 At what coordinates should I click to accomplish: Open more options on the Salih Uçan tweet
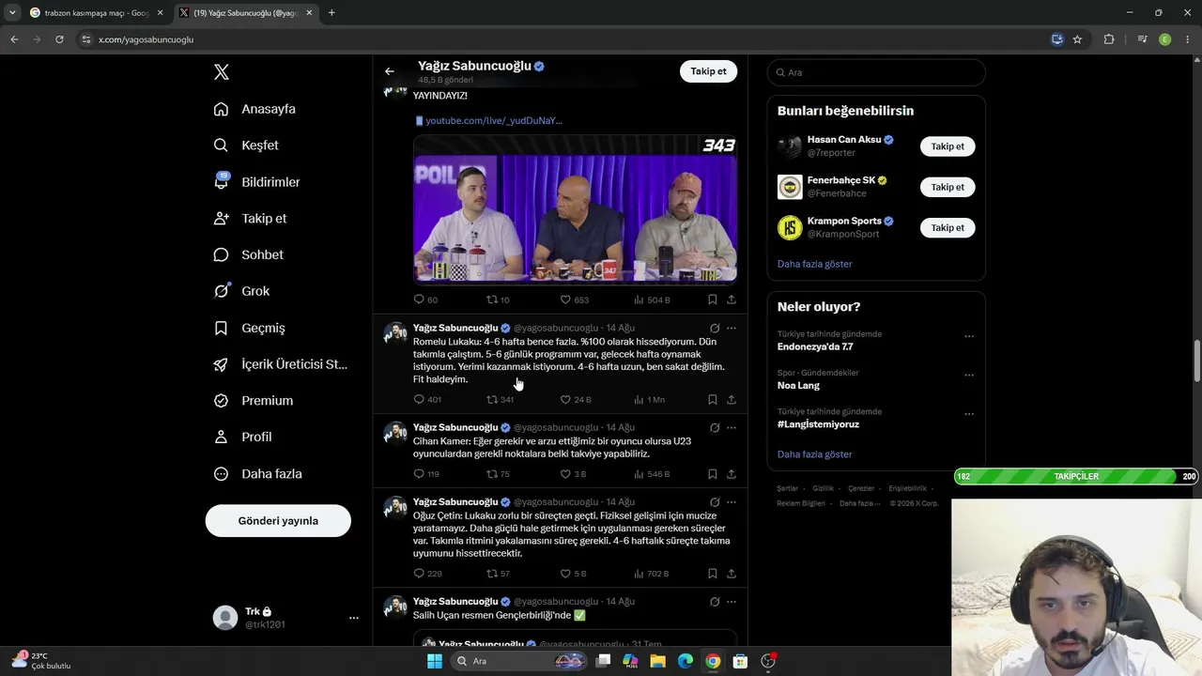(732, 602)
